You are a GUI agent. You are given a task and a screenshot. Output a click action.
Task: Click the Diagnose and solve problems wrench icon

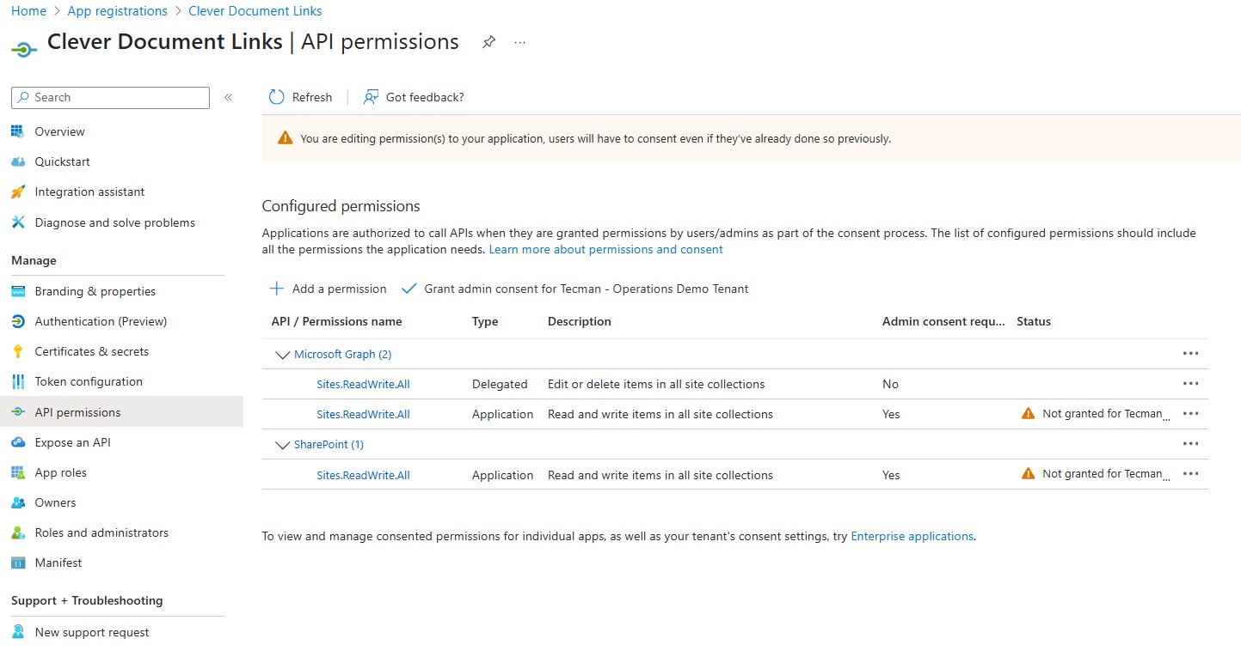click(18, 222)
